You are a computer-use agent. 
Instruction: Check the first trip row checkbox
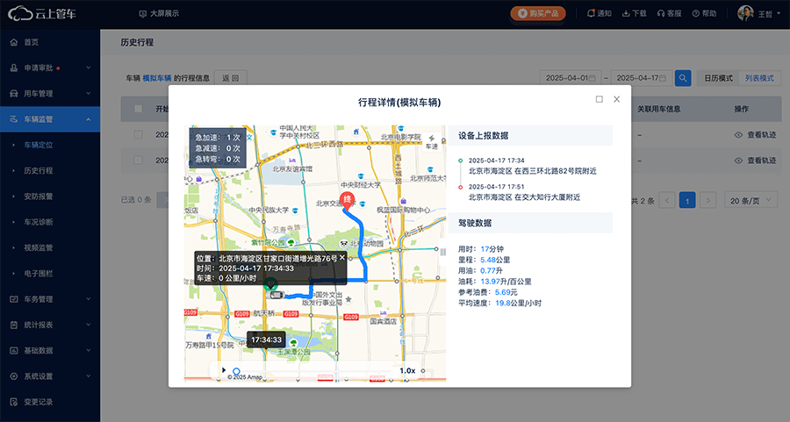(x=138, y=134)
